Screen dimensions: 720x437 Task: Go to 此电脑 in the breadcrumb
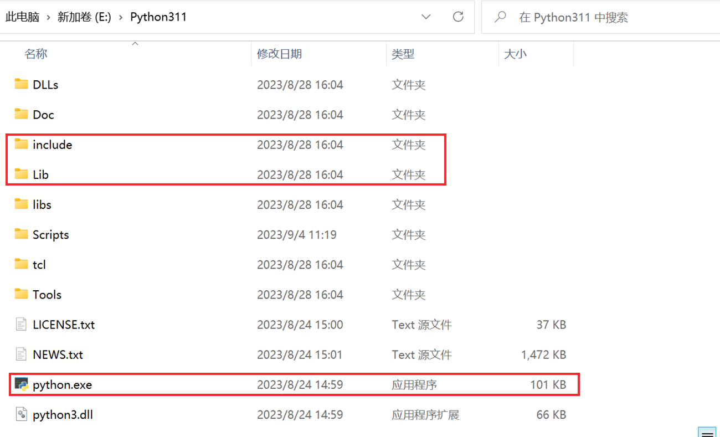pos(22,17)
